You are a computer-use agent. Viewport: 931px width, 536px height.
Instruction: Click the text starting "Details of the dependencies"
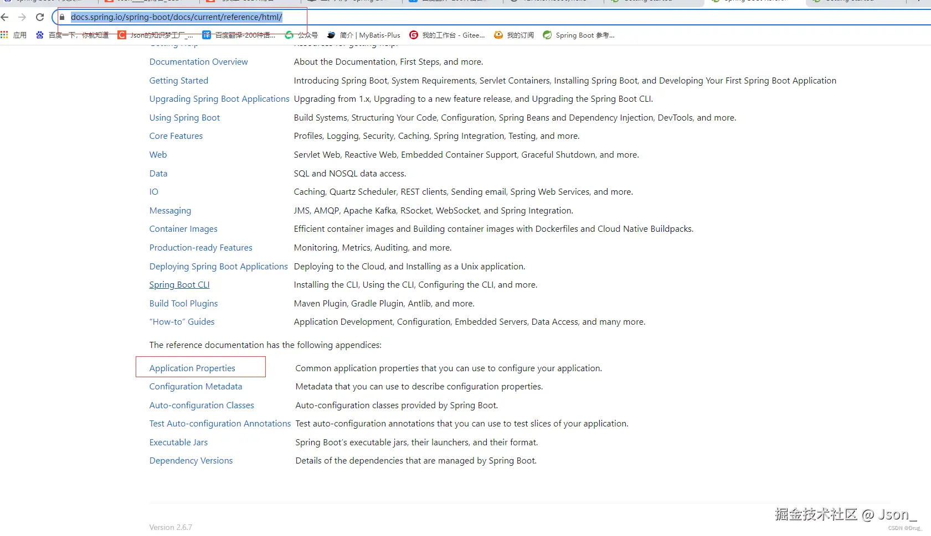(416, 461)
